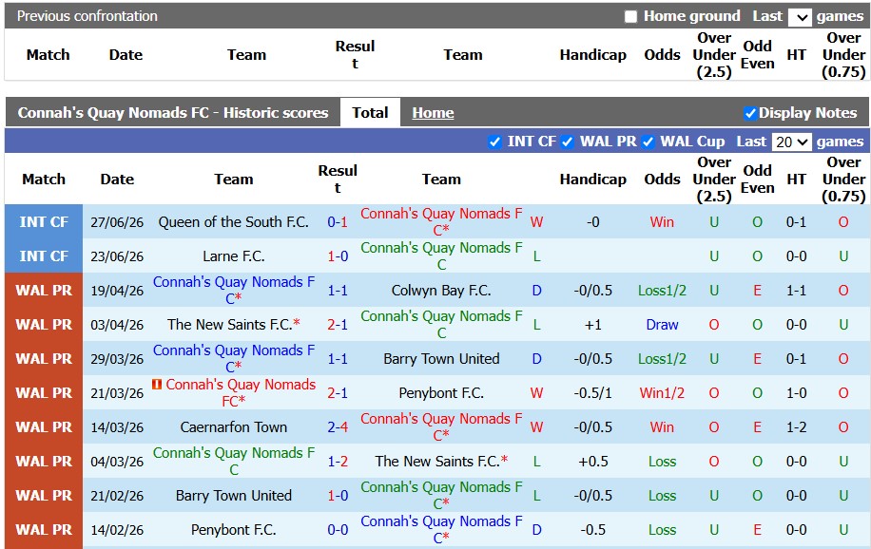Viewport: 871px width, 549px height.
Task: Click the red card icon beside Connah's Quay vs Penybont
Action: (157, 384)
